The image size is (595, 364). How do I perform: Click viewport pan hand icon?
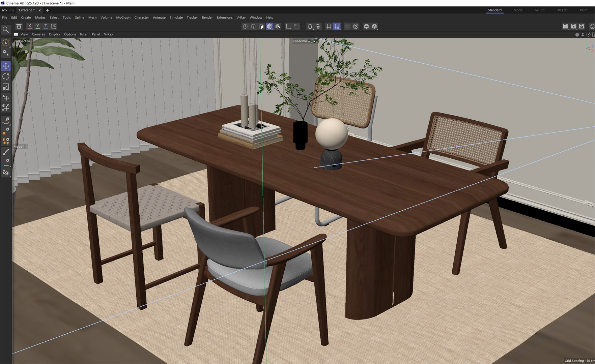tap(577, 34)
